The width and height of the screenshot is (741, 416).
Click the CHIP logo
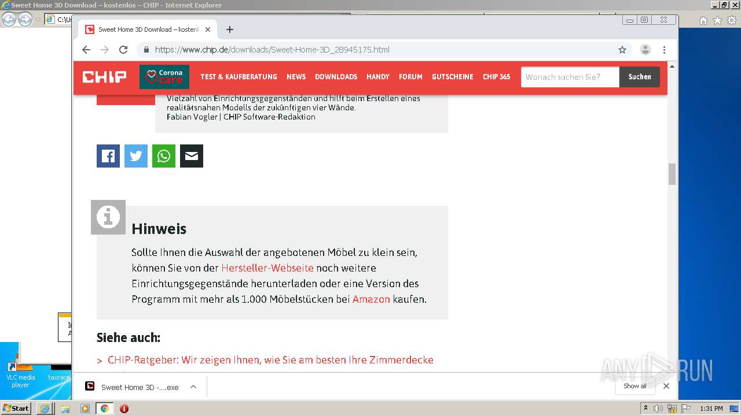[x=104, y=77]
